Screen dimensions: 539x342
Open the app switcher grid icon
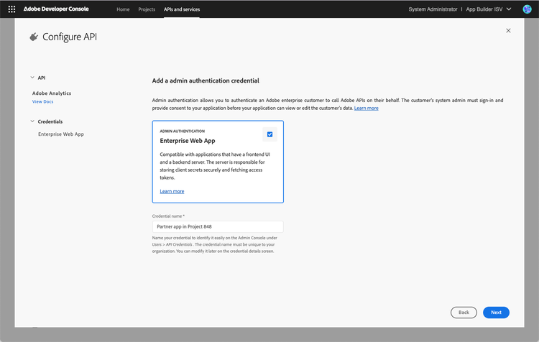11,9
